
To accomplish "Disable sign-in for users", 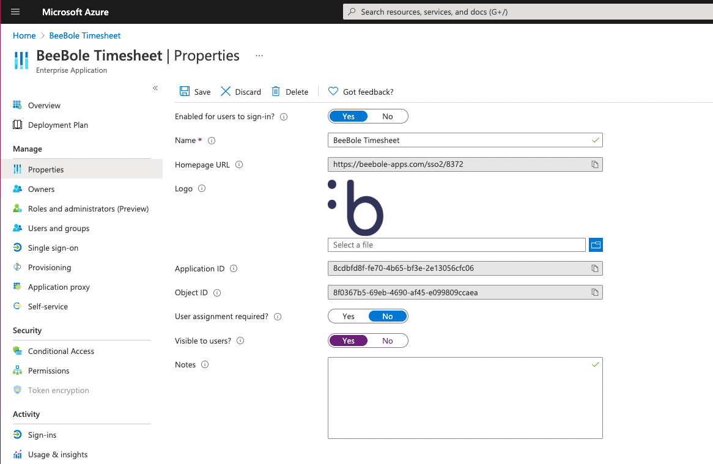I will coord(387,116).
